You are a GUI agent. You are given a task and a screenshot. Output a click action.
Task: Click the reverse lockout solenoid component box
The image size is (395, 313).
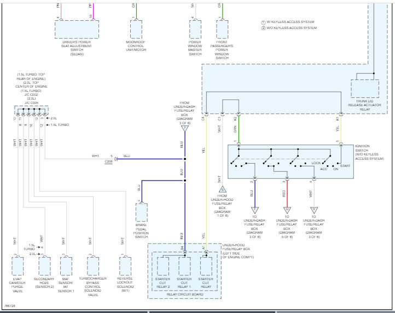pos(125,266)
